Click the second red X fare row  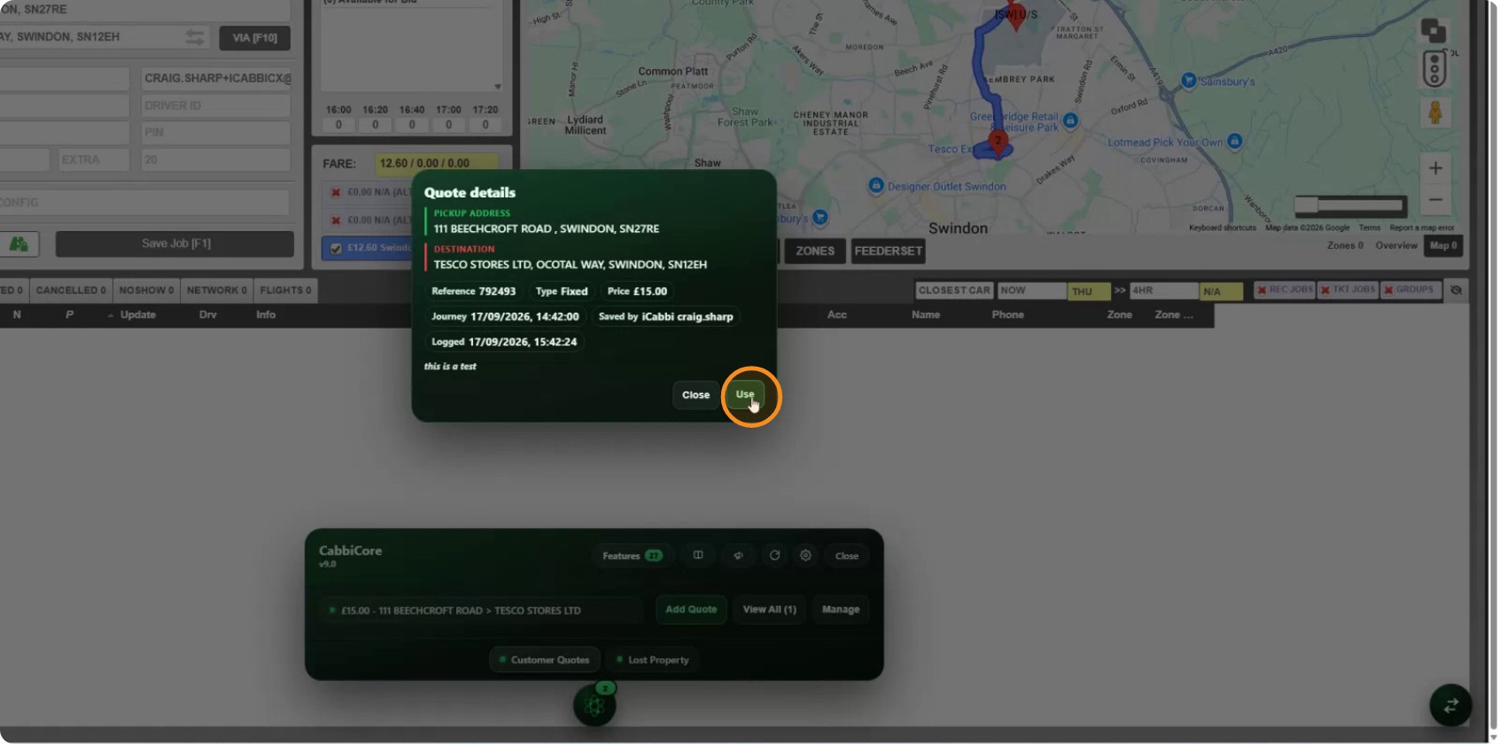pos(336,220)
